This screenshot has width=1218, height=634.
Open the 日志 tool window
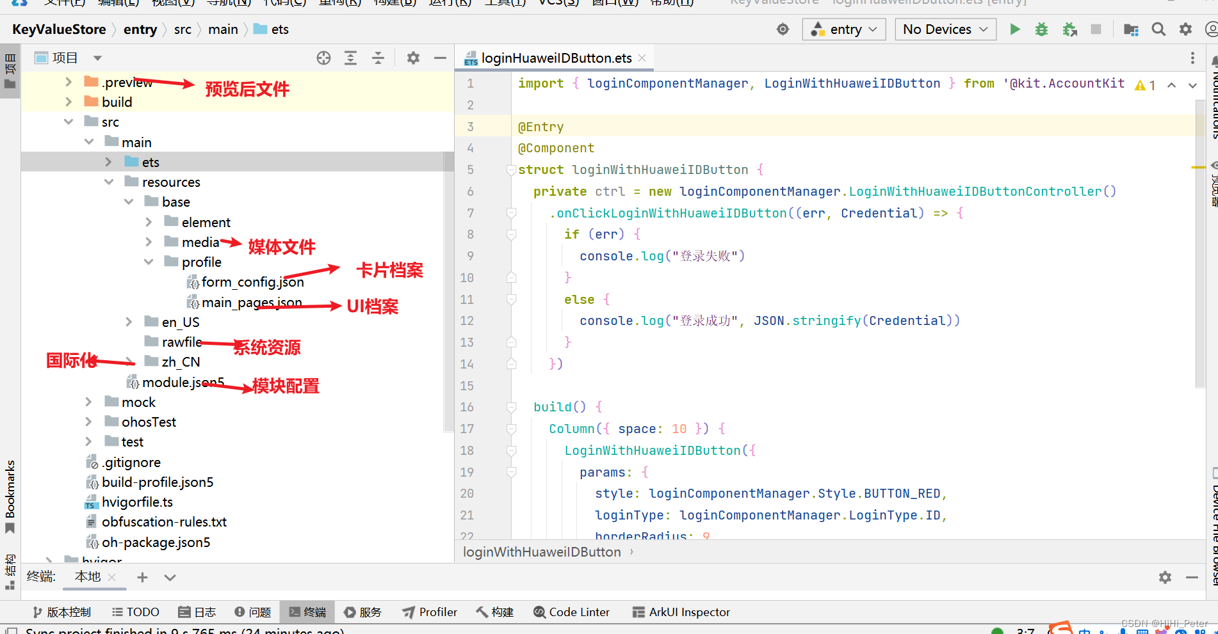pyautogui.click(x=197, y=612)
